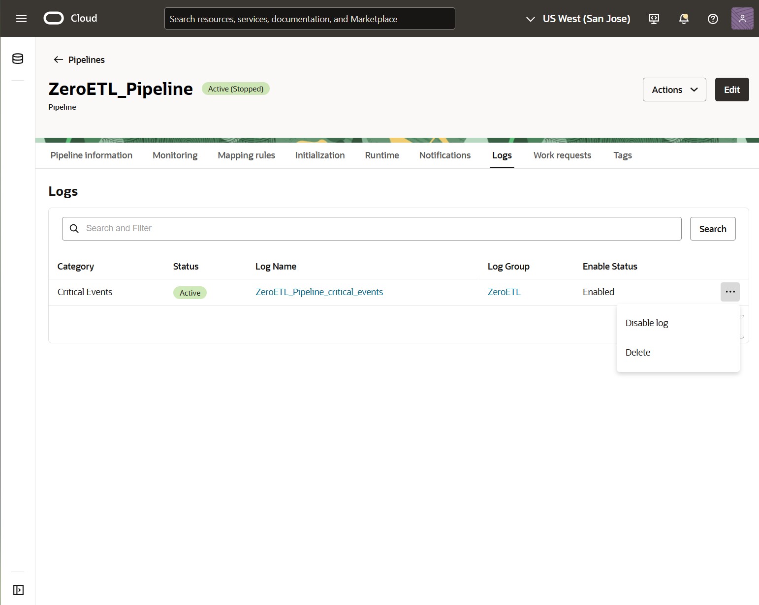Open the Actions dropdown
The width and height of the screenshot is (759, 605).
coord(674,90)
